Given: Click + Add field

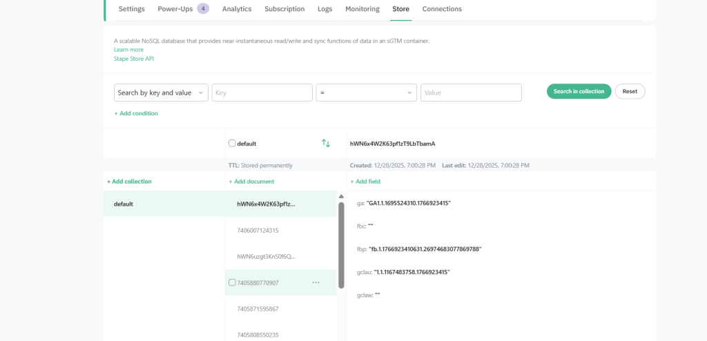Looking at the screenshot, I should click(365, 182).
